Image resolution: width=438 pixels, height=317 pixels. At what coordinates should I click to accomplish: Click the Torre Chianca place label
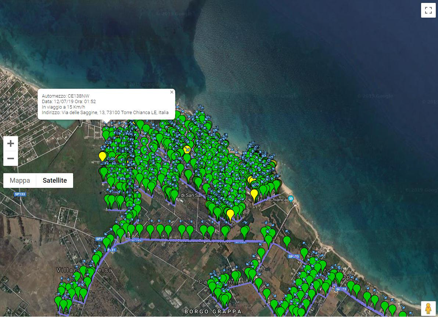tap(273, 200)
